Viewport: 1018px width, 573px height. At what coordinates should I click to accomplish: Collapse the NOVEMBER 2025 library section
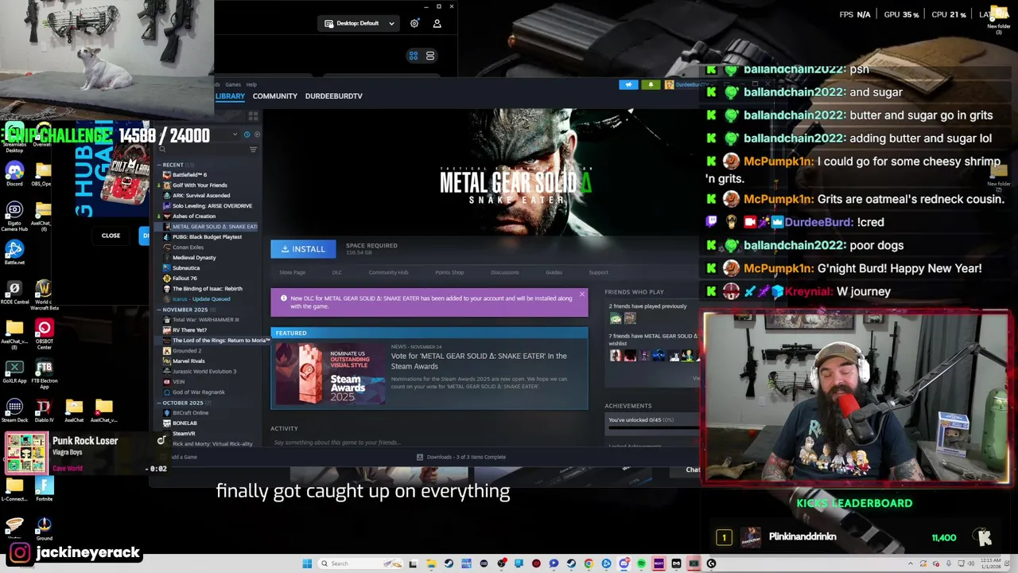[x=157, y=310]
